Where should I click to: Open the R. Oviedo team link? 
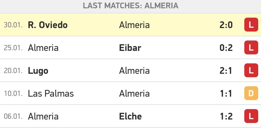click(x=48, y=25)
